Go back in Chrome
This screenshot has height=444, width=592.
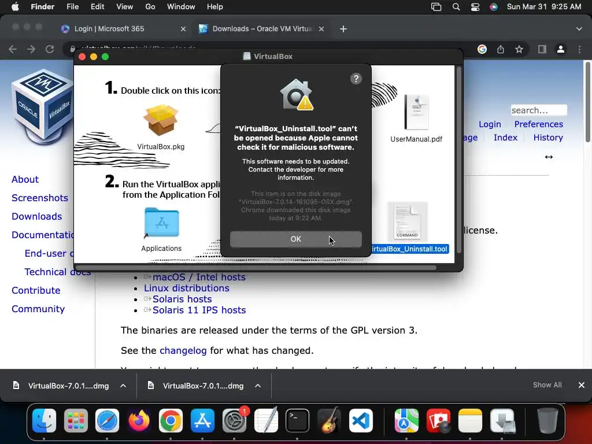coord(13,49)
